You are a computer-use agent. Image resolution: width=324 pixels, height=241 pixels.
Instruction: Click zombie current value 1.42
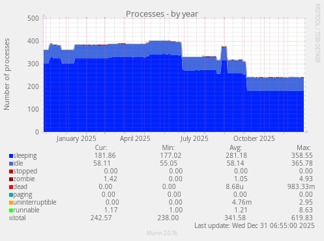click(x=110, y=179)
